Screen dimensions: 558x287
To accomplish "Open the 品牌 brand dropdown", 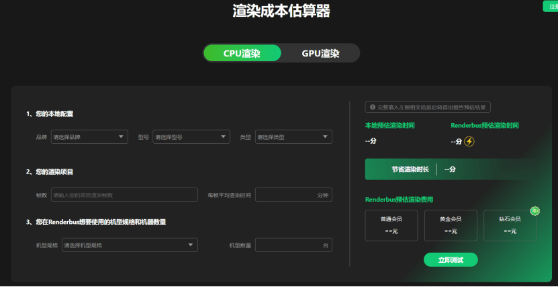I will (89, 136).
